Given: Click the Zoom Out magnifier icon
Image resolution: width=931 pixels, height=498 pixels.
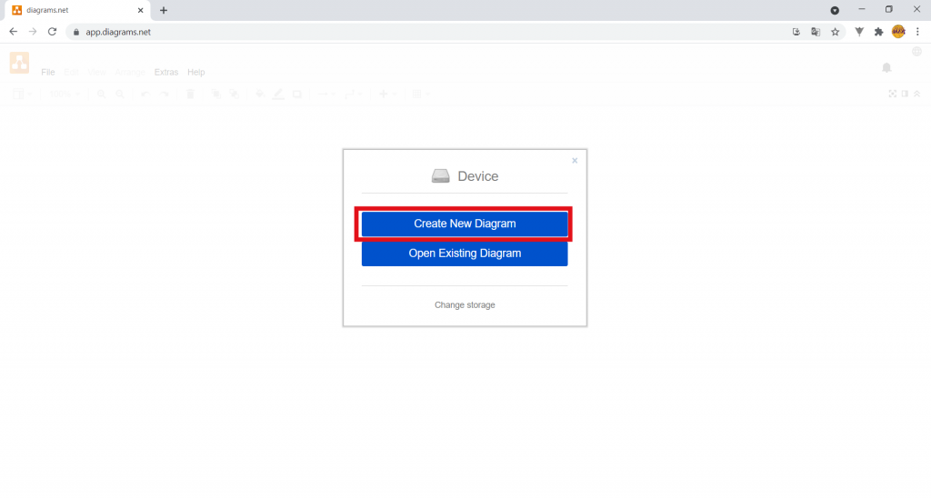Looking at the screenshot, I should [120, 94].
